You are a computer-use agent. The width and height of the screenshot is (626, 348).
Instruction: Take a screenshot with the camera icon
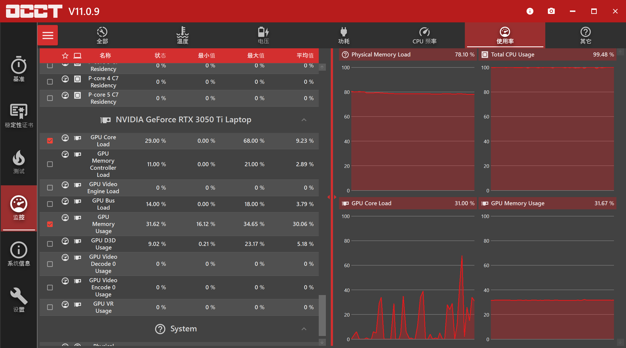tap(551, 11)
